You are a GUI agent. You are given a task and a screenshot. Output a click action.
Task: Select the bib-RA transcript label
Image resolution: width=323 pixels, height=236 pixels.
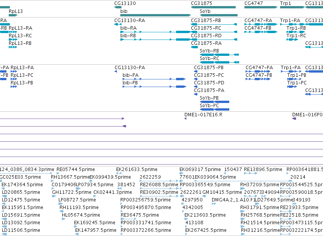129,28
